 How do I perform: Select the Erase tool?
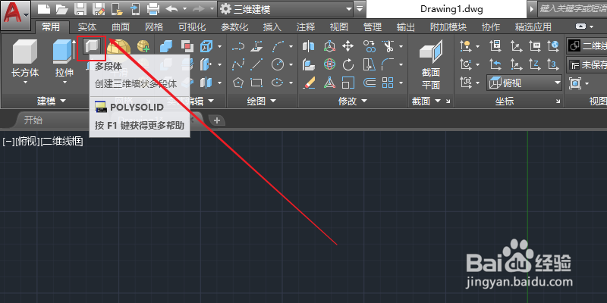coord(309,83)
